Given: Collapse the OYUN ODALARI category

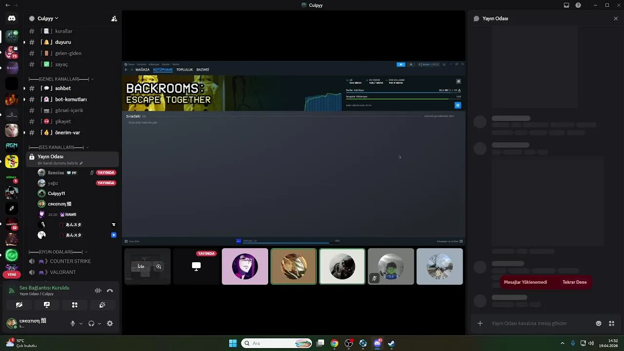Looking at the screenshot, I should (58, 252).
